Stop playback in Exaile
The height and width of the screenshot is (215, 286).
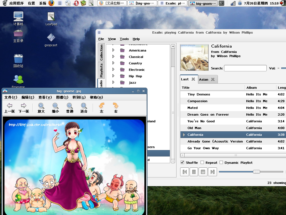pos(203,172)
